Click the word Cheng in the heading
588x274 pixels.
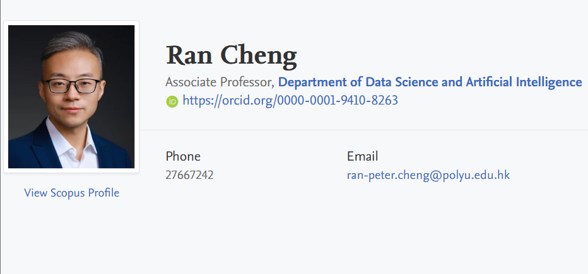(259, 55)
